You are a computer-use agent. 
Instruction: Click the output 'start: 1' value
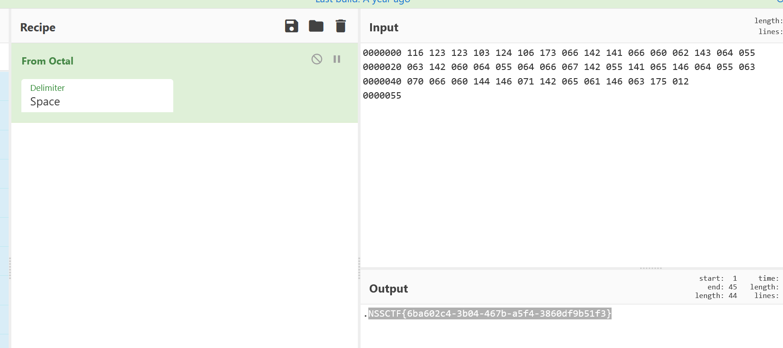[718, 278]
